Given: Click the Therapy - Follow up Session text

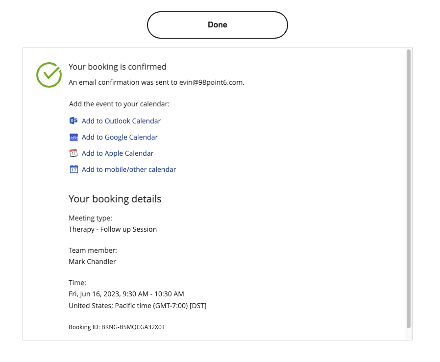Looking at the screenshot, I should [x=113, y=230].
